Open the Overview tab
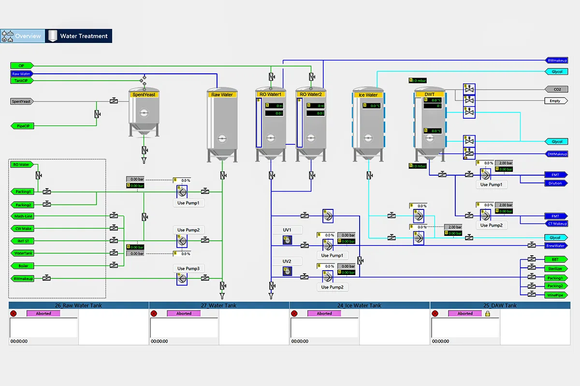580x386 pixels. [x=23, y=36]
